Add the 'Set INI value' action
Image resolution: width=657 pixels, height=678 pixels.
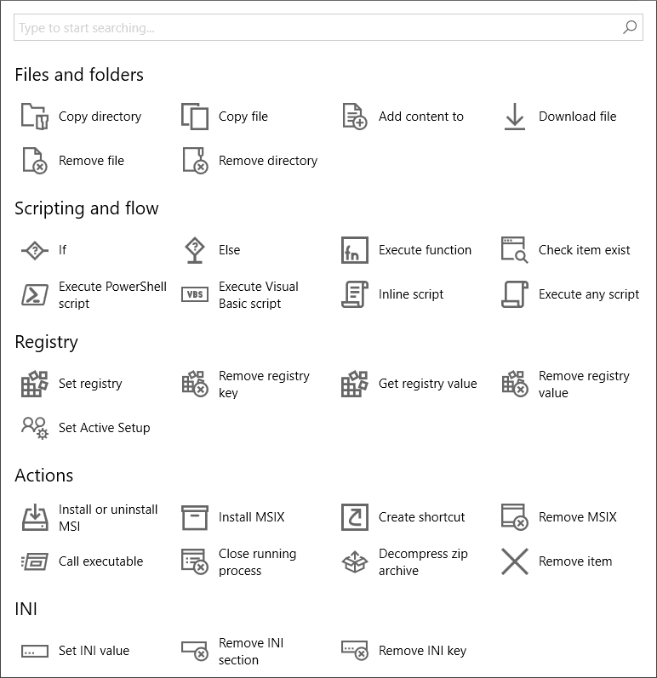click(x=94, y=651)
